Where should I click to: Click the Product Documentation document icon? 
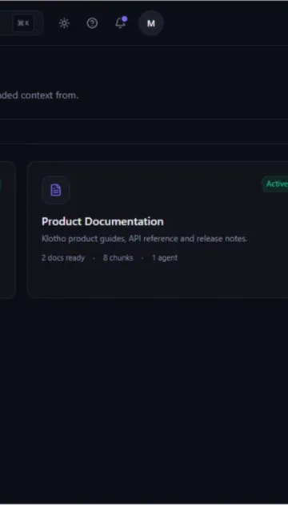pos(56,190)
